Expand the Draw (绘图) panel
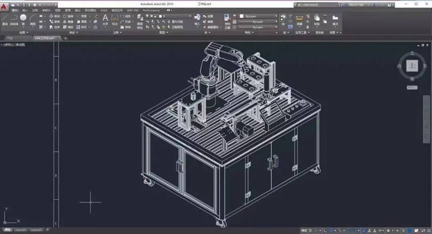The image size is (432, 234). coord(23,32)
